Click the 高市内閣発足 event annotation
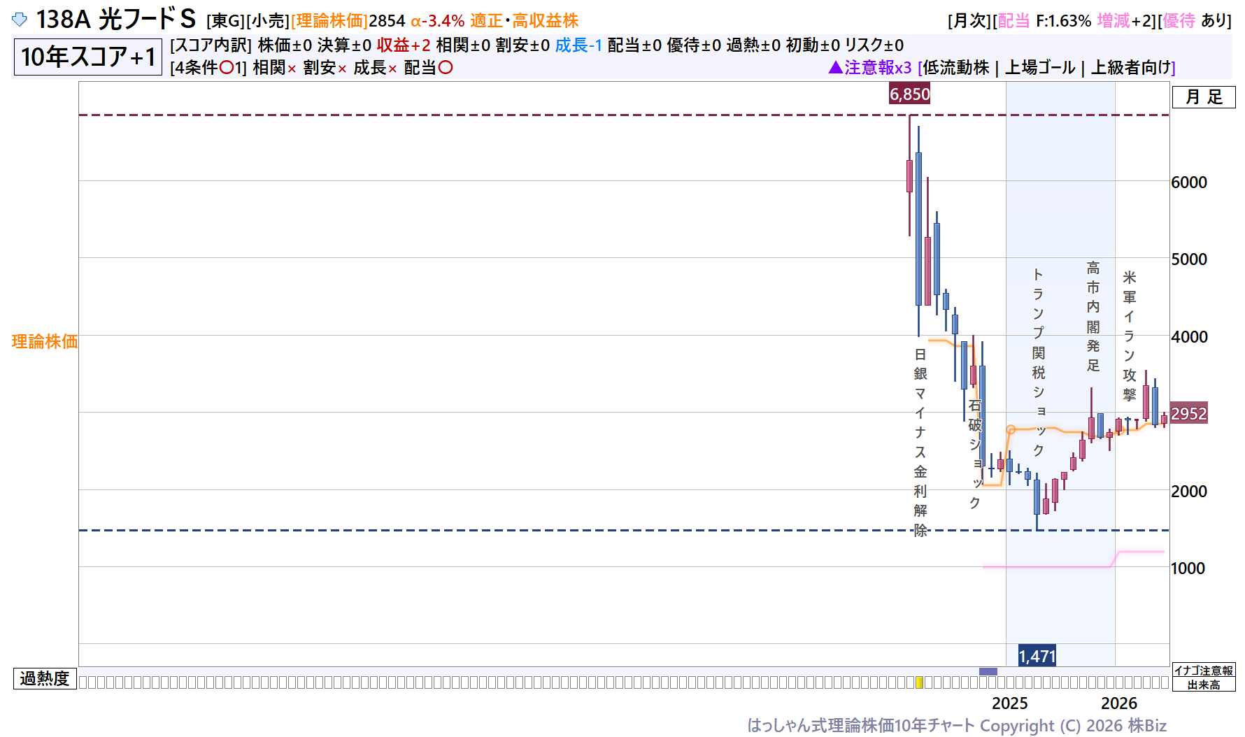The image size is (1245, 737). pyautogui.click(x=1093, y=316)
